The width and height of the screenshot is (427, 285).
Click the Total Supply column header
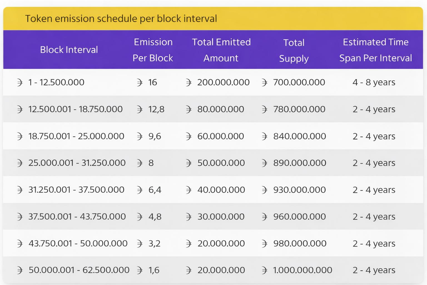(x=294, y=50)
